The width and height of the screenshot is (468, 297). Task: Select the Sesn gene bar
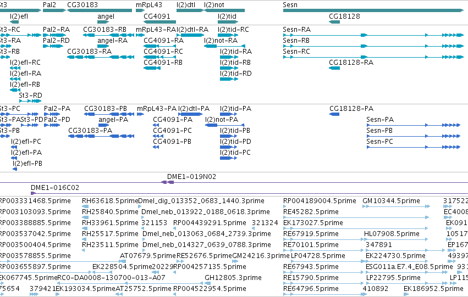pos(373,10)
